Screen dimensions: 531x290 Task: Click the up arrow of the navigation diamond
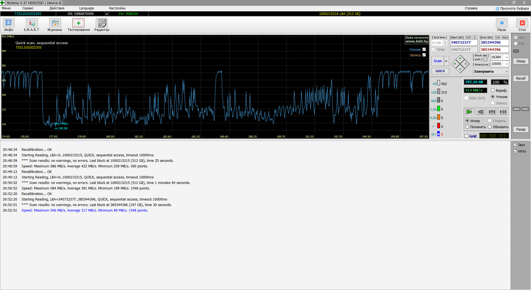point(460,58)
